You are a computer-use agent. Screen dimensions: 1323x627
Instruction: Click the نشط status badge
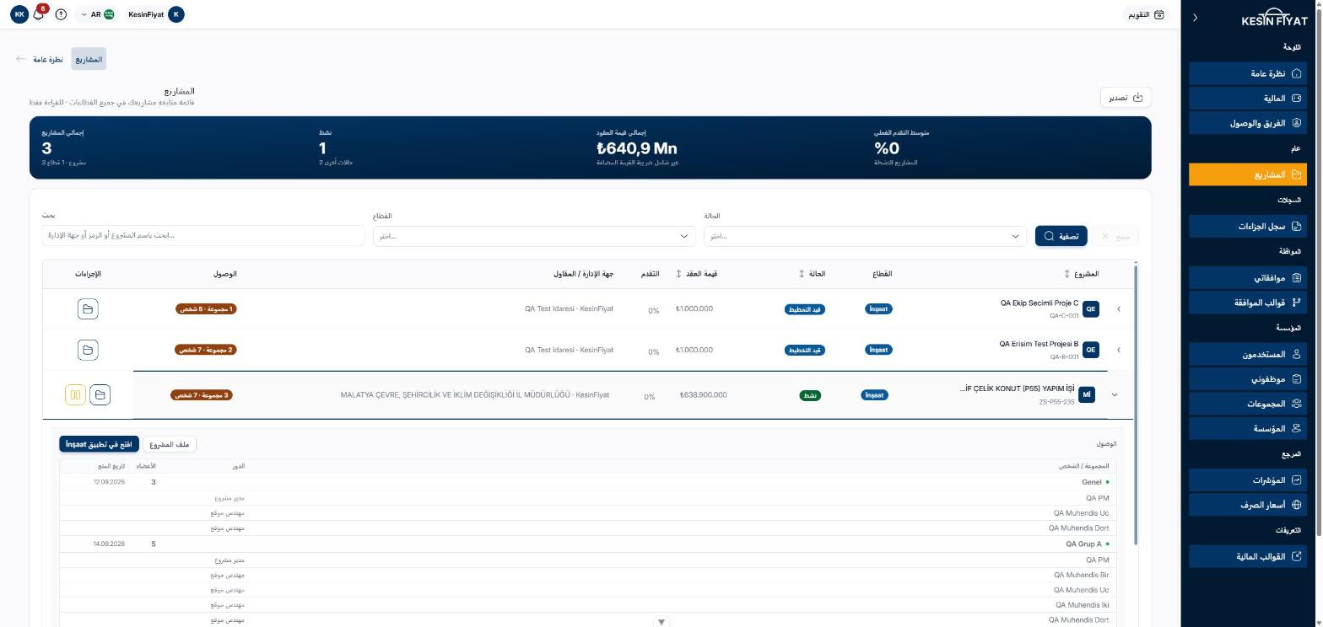810,394
